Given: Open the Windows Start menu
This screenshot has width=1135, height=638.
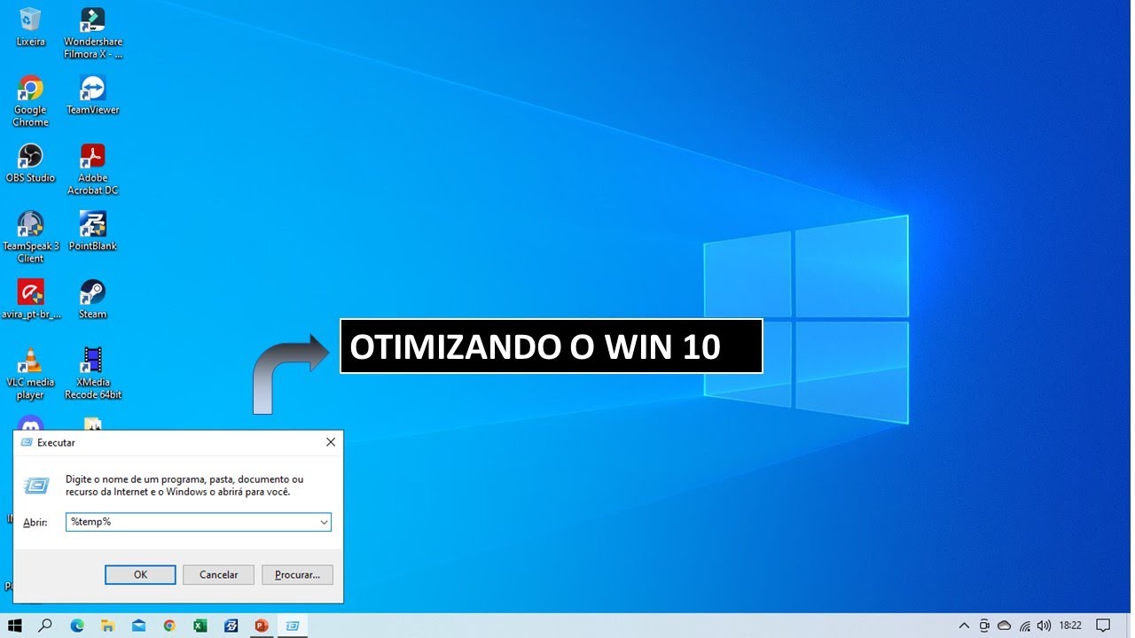Looking at the screenshot, I should pos(15,626).
